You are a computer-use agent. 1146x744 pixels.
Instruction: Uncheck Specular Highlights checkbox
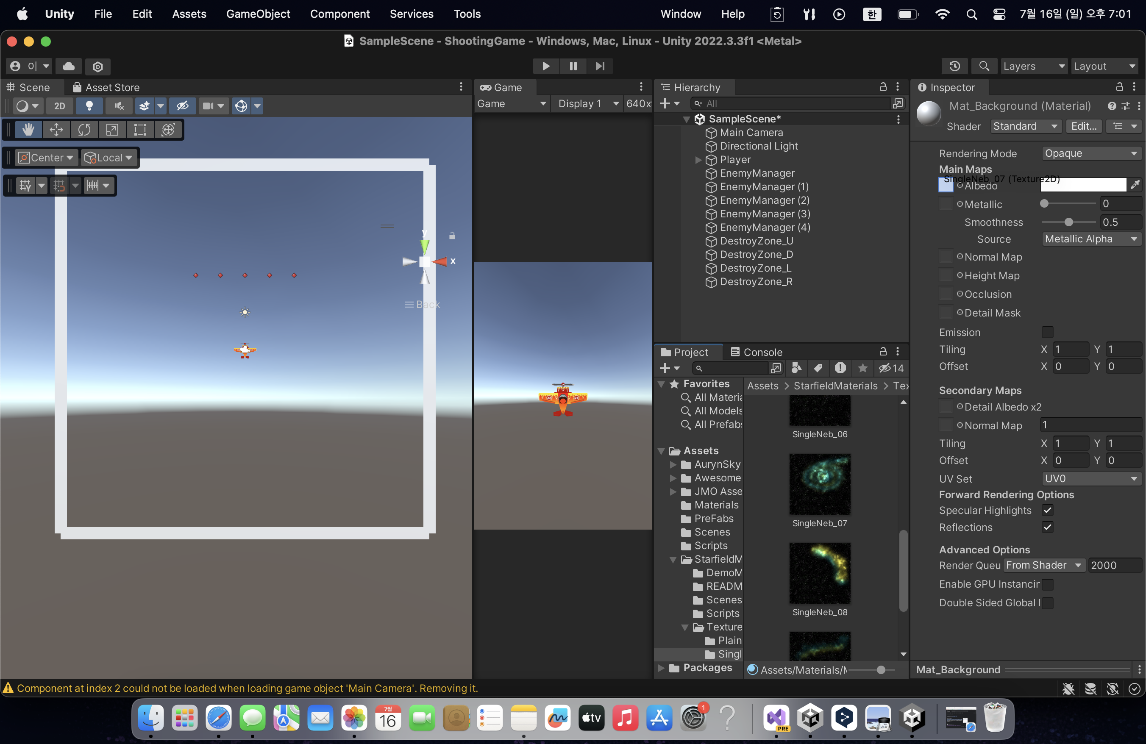[1047, 510]
